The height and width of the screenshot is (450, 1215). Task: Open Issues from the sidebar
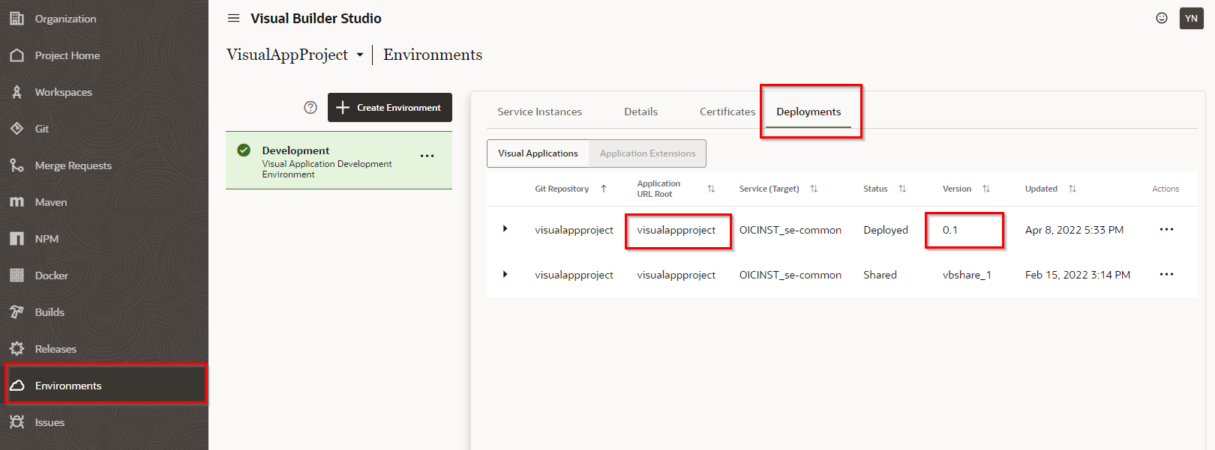tap(49, 422)
